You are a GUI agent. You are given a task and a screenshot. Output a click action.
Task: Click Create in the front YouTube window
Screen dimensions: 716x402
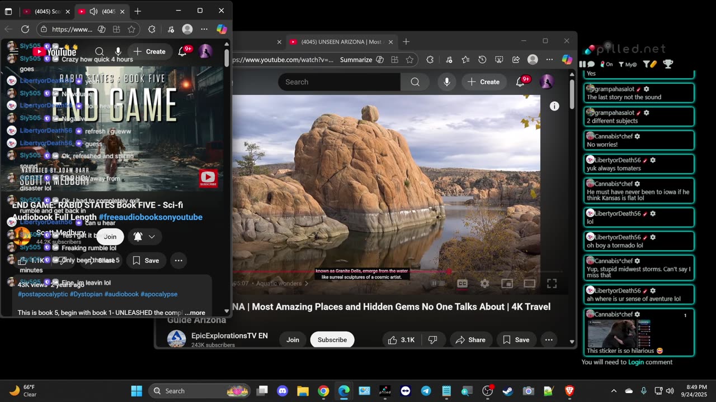(148, 51)
